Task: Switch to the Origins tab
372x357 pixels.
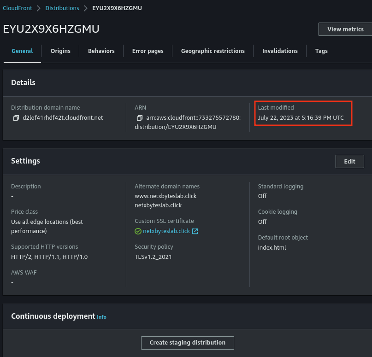Action: pyautogui.click(x=60, y=51)
